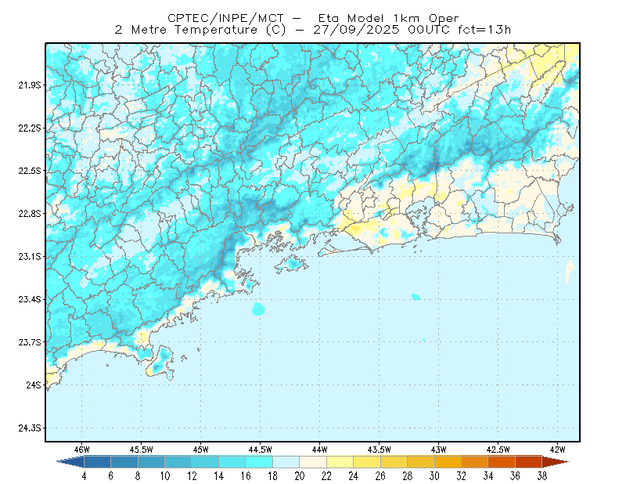626x484 pixels.
Task: Click the left arrow end of the color bar
Action: pyautogui.click(x=70, y=461)
